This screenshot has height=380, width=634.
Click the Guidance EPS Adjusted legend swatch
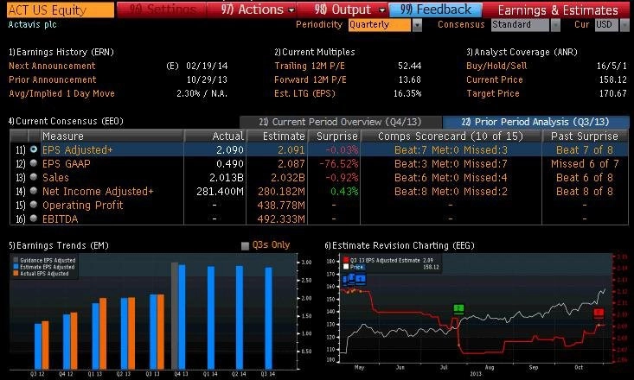[16, 261]
